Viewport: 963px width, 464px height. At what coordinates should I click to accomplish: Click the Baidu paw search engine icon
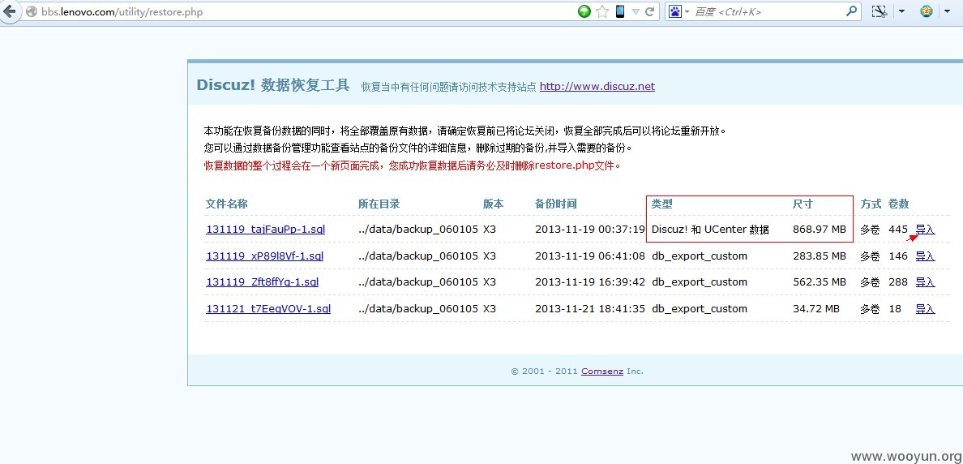tap(675, 11)
